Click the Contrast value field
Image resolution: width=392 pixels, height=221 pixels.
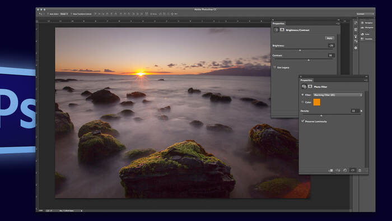[331, 56]
